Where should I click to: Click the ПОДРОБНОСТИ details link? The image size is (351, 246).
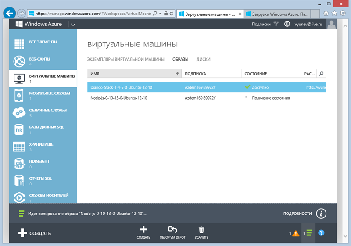click(x=297, y=214)
